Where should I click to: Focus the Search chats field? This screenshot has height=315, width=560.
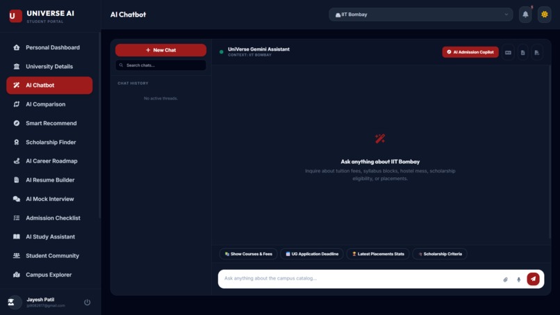(x=160, y=65)
